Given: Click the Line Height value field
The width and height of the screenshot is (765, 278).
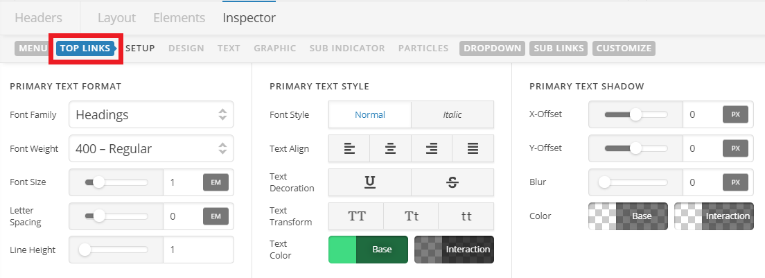Looking at the screenshot, I should point(198,250).
